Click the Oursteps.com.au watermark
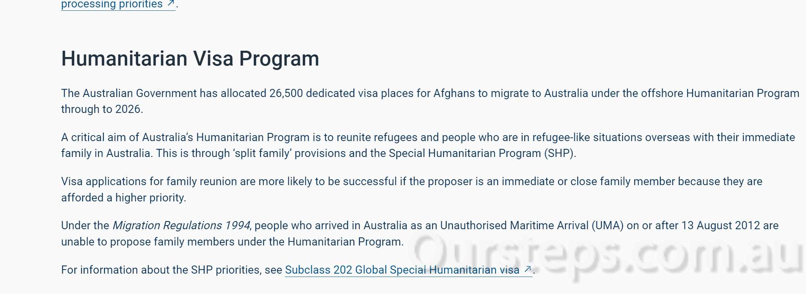Screen dimensions: 806x294 pos(608,255)
